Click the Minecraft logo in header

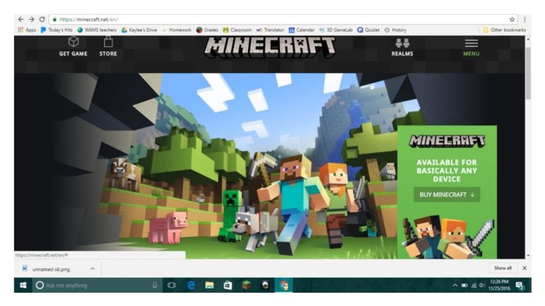(270, 47)
